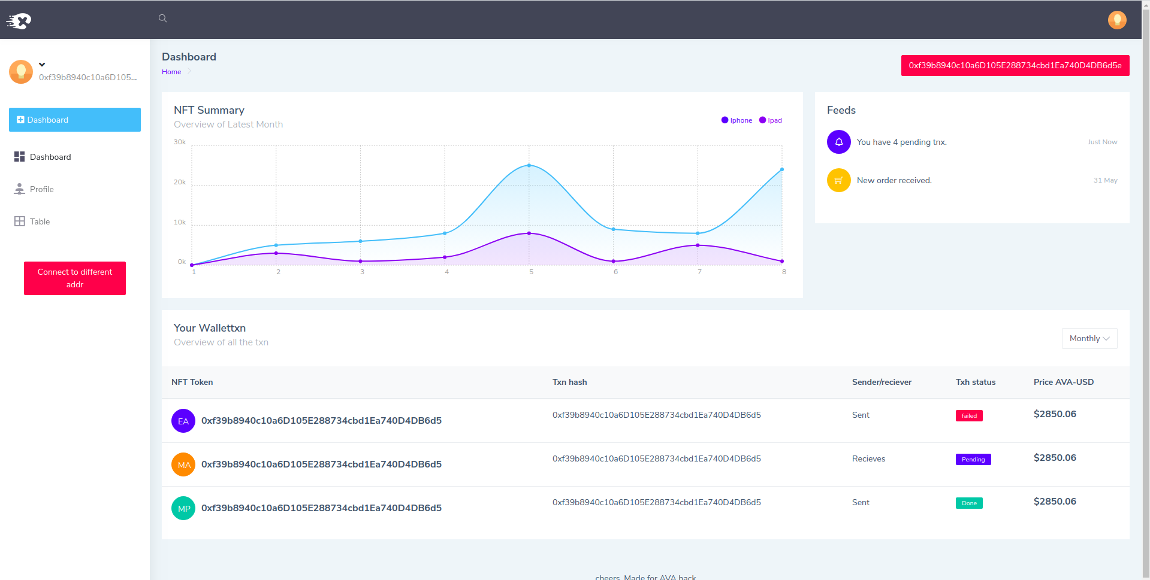Click the red wallet address button
Viewport: 1150px width, 580px height.
(x=1015, y=65)
